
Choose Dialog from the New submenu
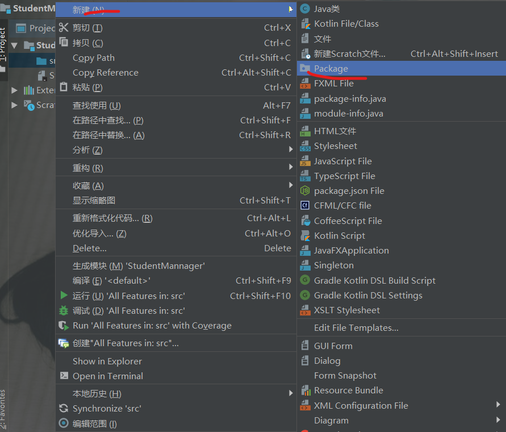(x=402, y=360)
